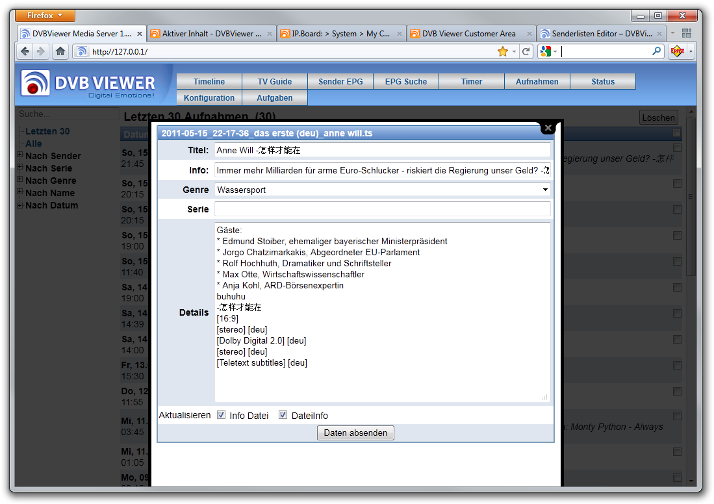This screenshot has width=714, height=504.
Task: Open the Fritz add-on dropdown arrow
Action: click(x=691, y=51)
